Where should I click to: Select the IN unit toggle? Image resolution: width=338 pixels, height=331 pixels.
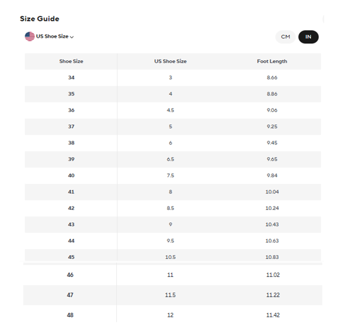pos(308,37)
